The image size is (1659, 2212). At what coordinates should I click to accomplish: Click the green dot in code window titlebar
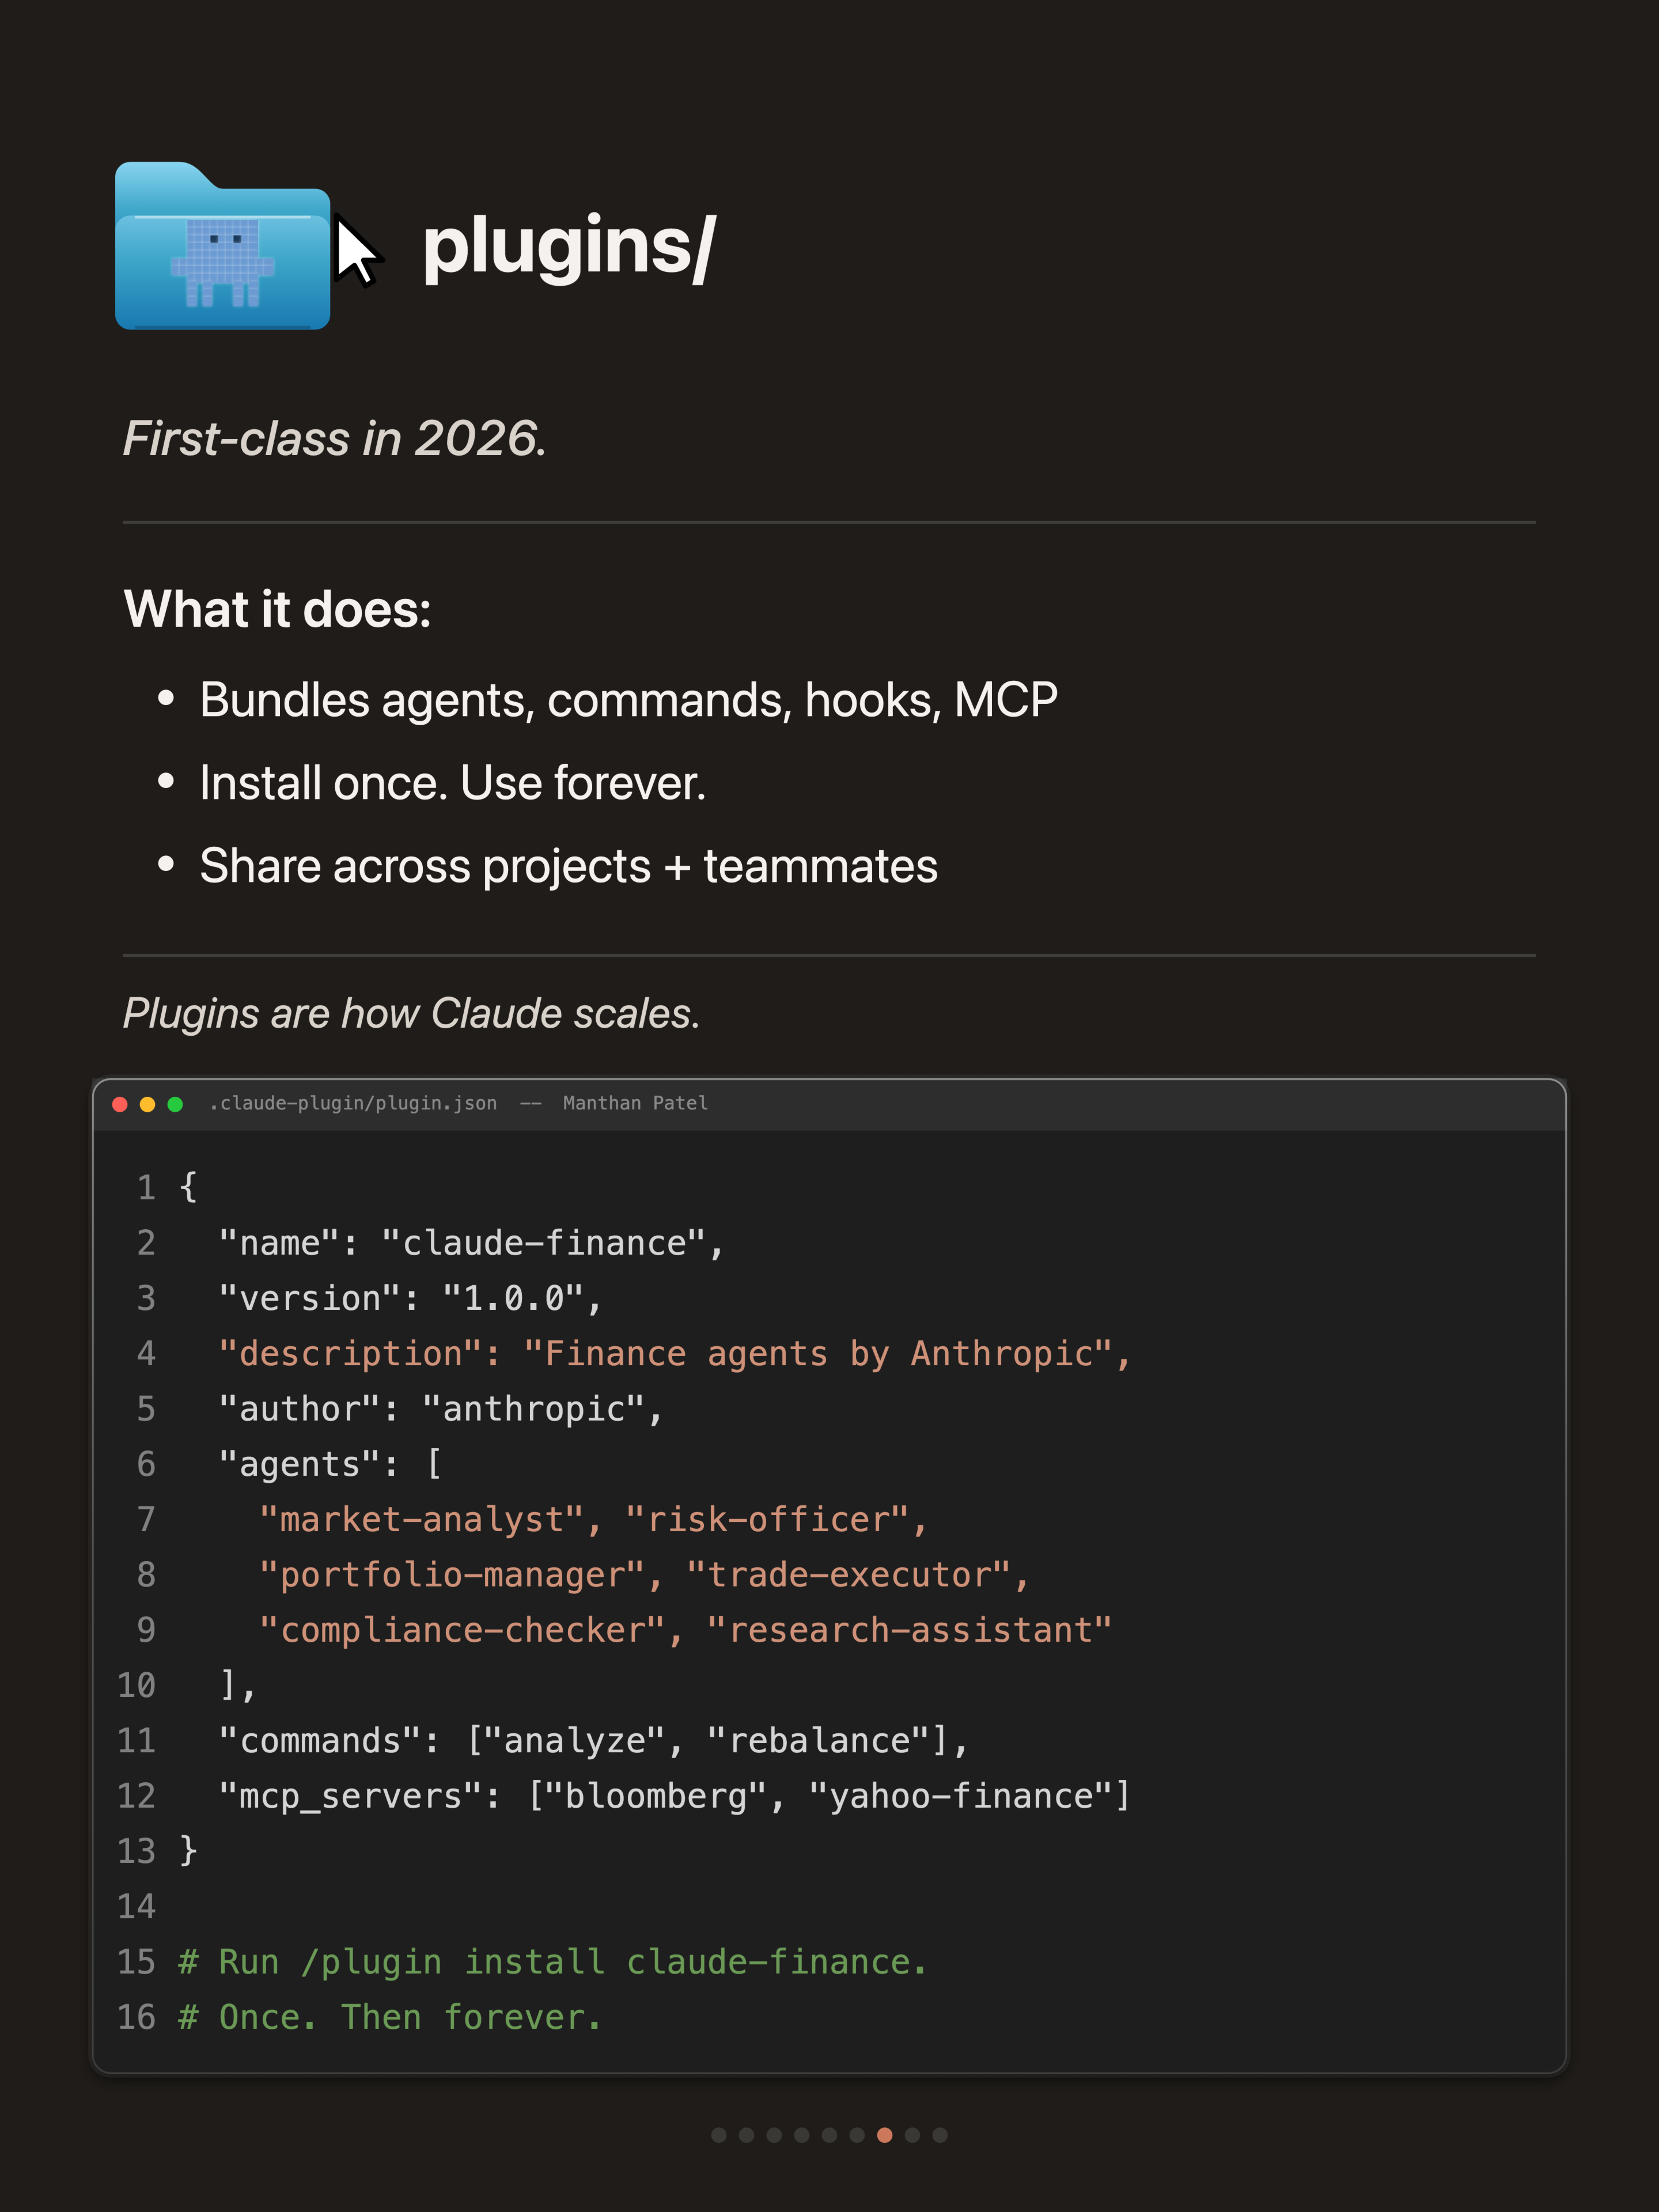tap(175, 1104)
